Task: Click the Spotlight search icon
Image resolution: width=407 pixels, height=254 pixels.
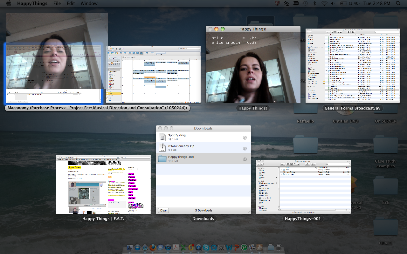Action: pyautogui.click(x=398, y=3)
